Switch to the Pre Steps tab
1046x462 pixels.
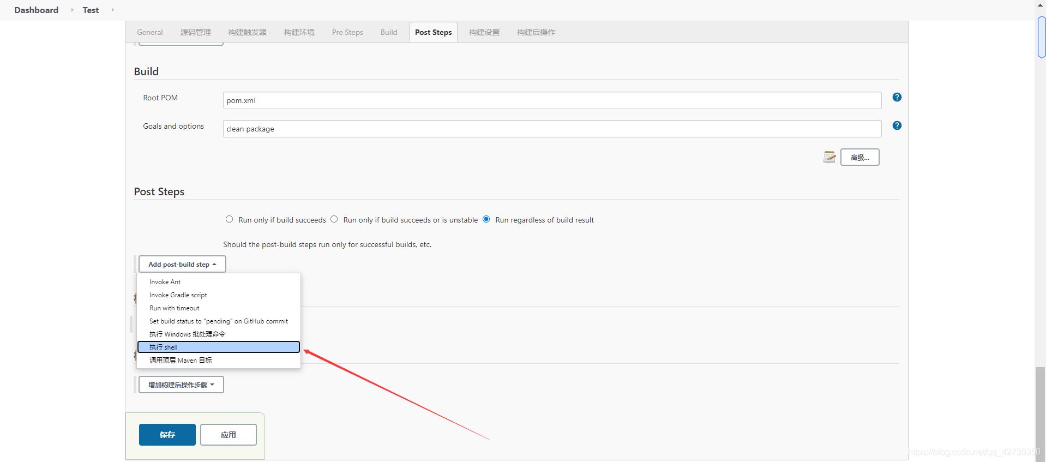347,32
